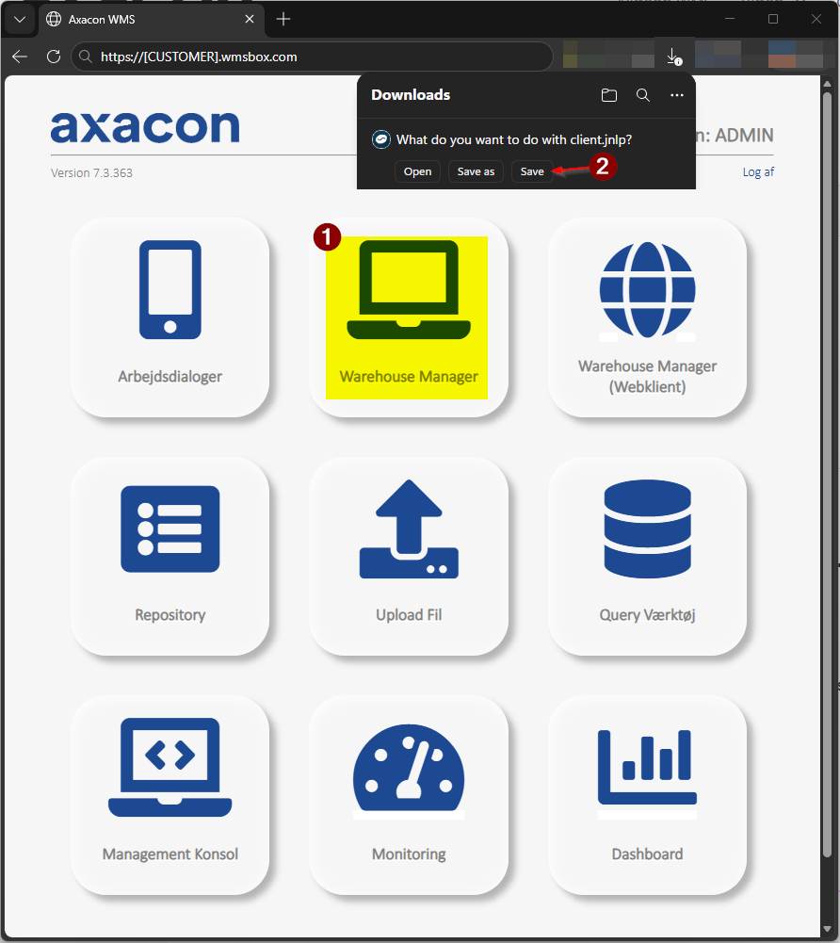Screen dimensions: 840x943
Task: Close the Axacon WMS tab
Action: point(250,19)
